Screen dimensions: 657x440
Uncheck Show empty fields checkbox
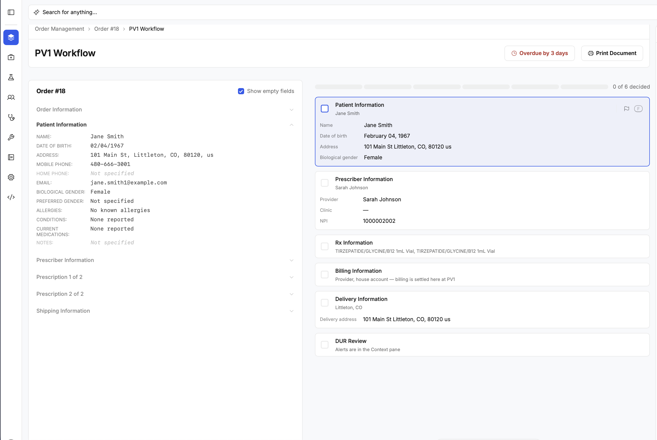[241, 91]
